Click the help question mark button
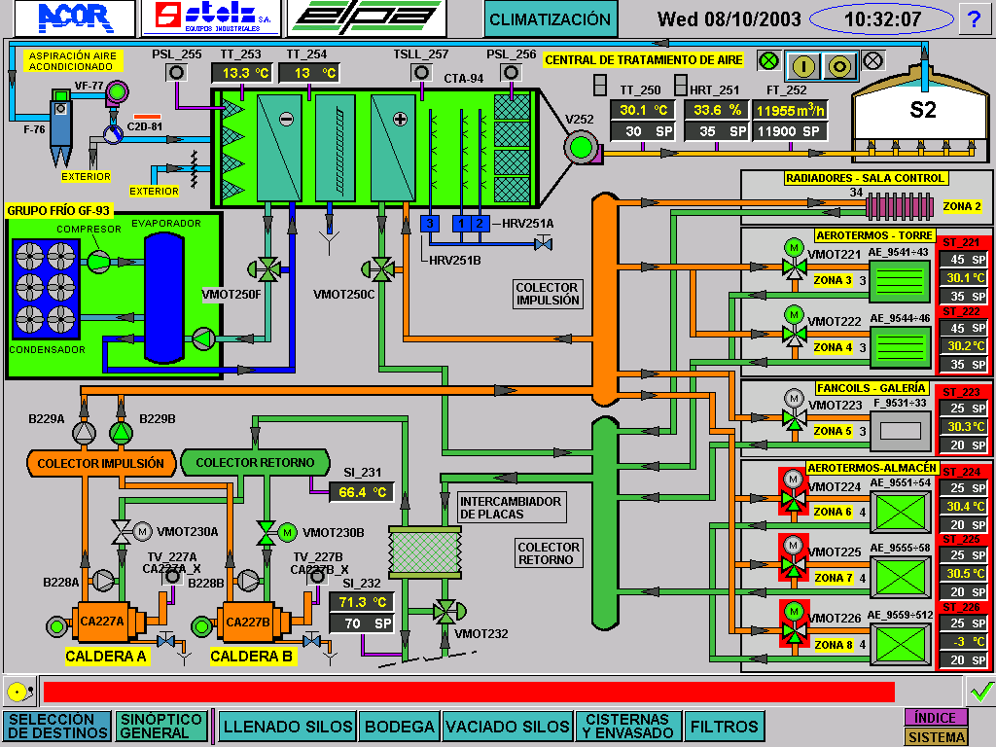 pos(974,18)
